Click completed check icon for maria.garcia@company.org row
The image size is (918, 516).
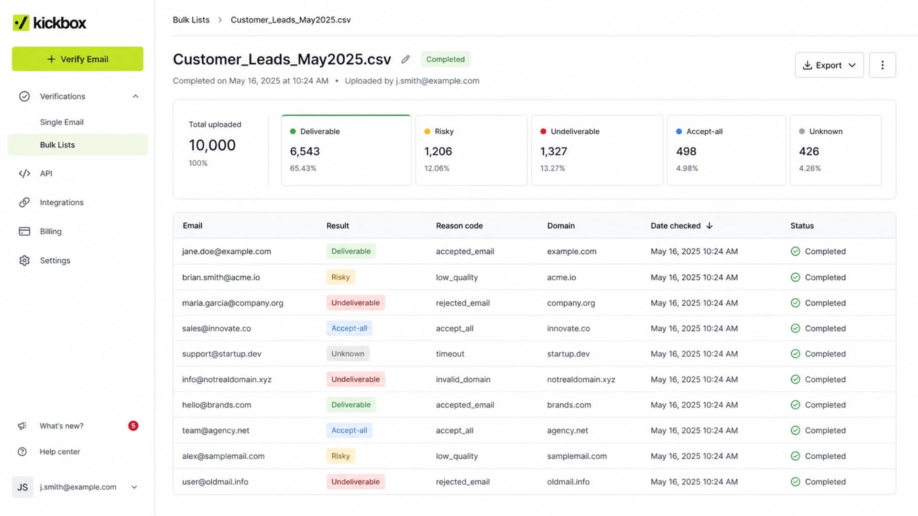795,303
